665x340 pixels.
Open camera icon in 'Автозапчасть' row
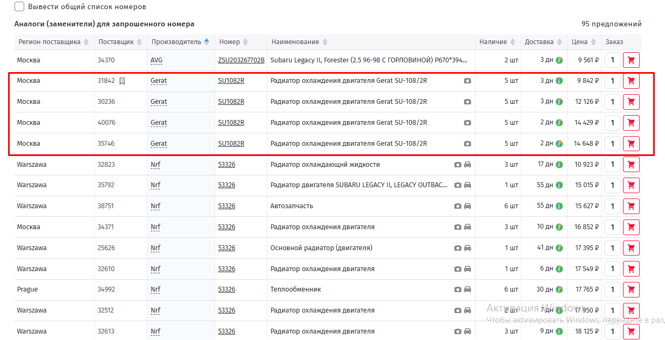point(457,206)
